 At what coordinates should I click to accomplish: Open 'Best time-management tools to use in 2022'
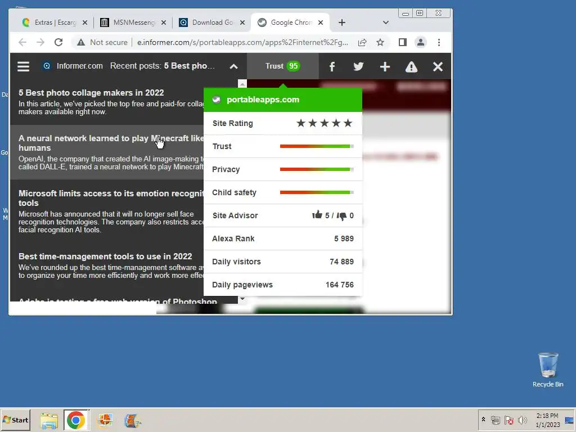105,256
